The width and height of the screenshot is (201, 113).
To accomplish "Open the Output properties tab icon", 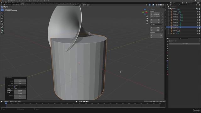I will tap(167, 46).
